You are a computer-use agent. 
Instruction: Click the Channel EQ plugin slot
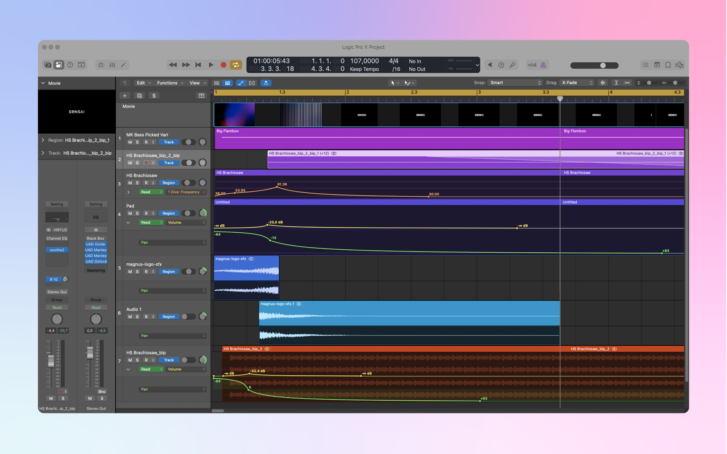[57, 239]
